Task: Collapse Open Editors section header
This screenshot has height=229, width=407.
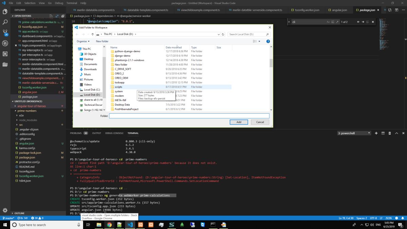Action: (23, 15)
